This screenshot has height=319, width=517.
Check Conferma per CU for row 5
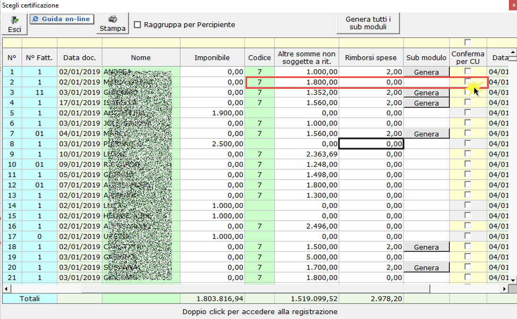(467, 112)
